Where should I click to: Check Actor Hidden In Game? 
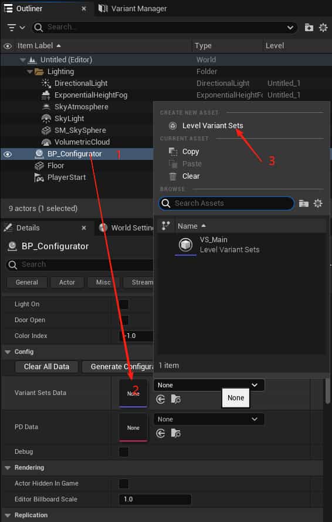124,483
